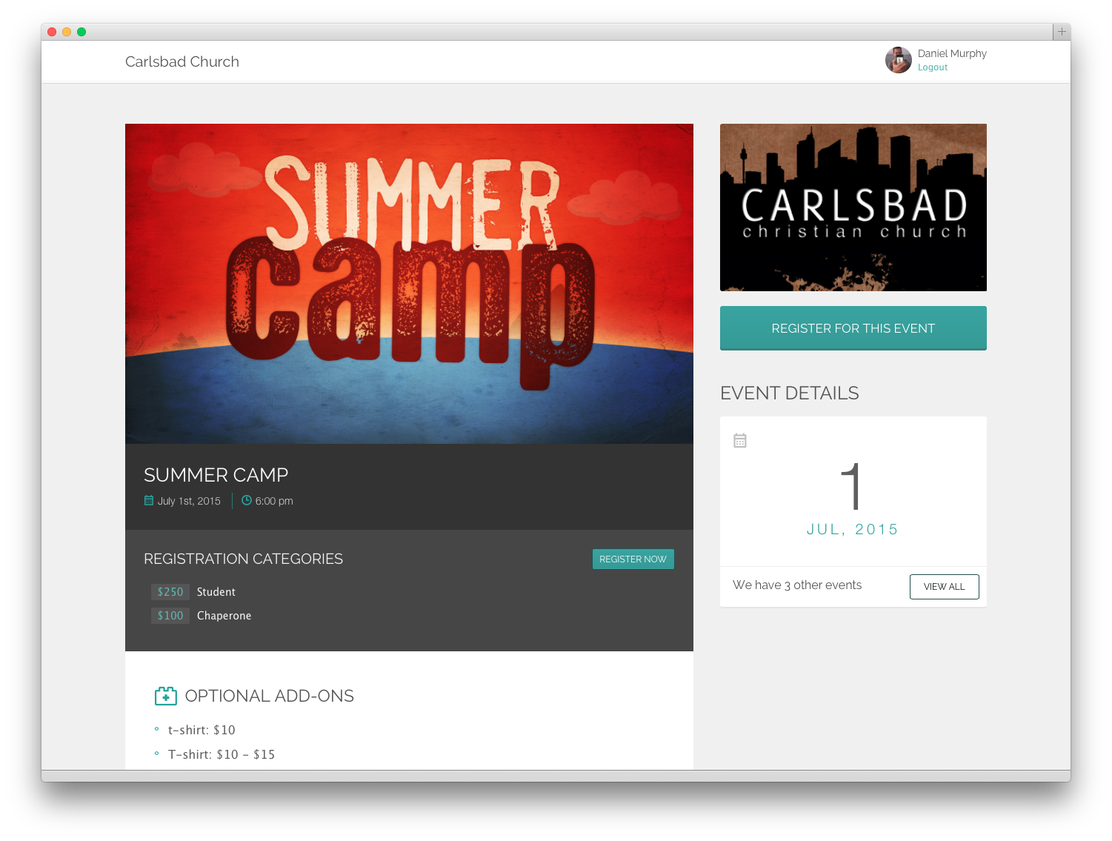Image resolution: width=1112 pixels, height=841 pixels.
Task: Select the $100 Chaperone registration category
Action: [x=202, y=616]
